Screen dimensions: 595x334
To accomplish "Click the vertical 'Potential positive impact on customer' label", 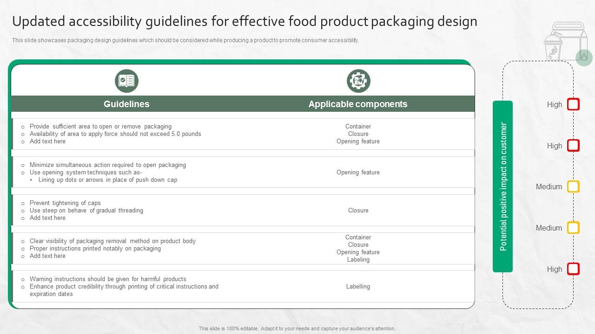I will coord(503,186).
